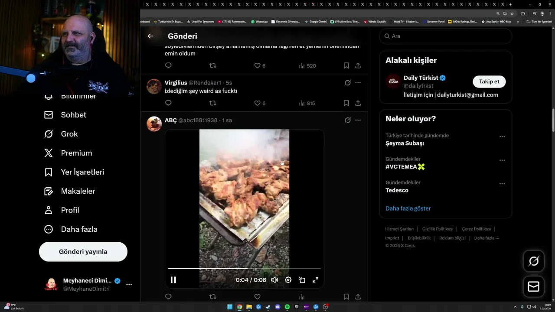Open options for Tedesco trend
Screen dimensions: 555x312
(x=502, y=184)
